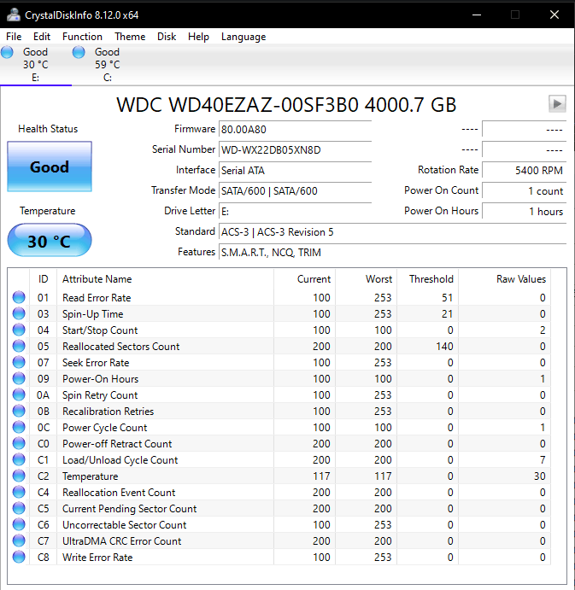Click the status orb for the C2 Temperature row

(x=19, y=476)
